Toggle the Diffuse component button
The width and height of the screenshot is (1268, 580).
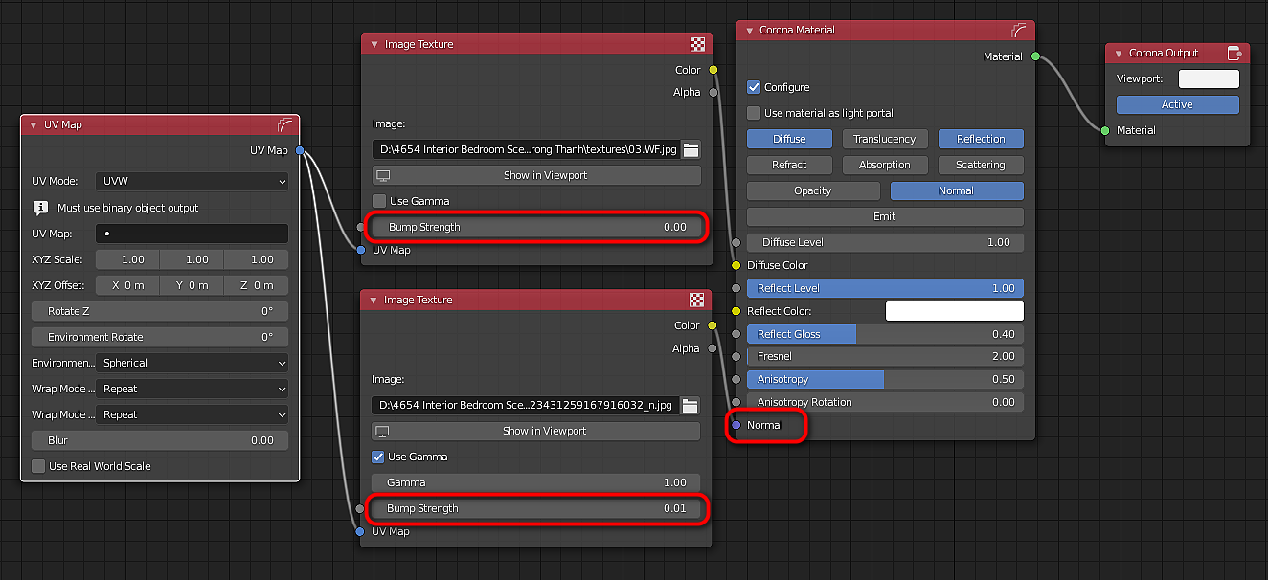coord(789,139)
